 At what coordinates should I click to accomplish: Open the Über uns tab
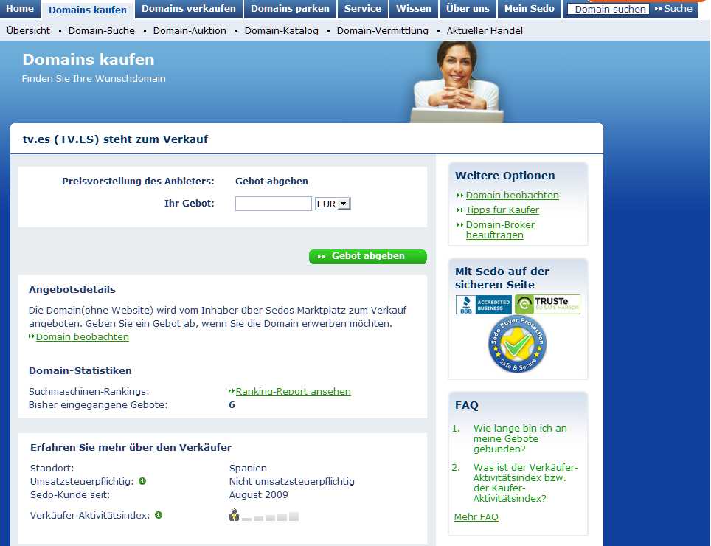[x=468, y=9]
